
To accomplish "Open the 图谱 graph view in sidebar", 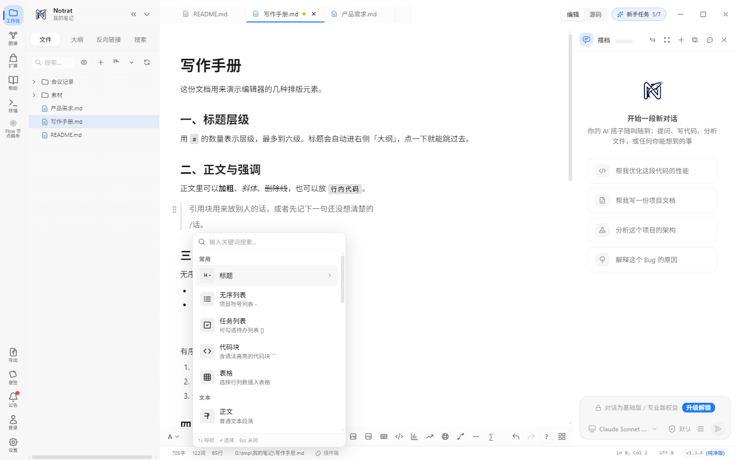I will point(13,38).
